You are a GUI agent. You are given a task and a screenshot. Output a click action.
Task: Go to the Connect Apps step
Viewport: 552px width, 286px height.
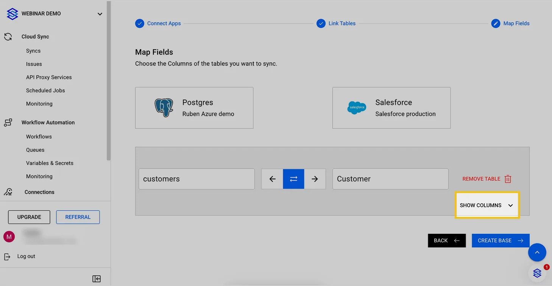(158, 23)
